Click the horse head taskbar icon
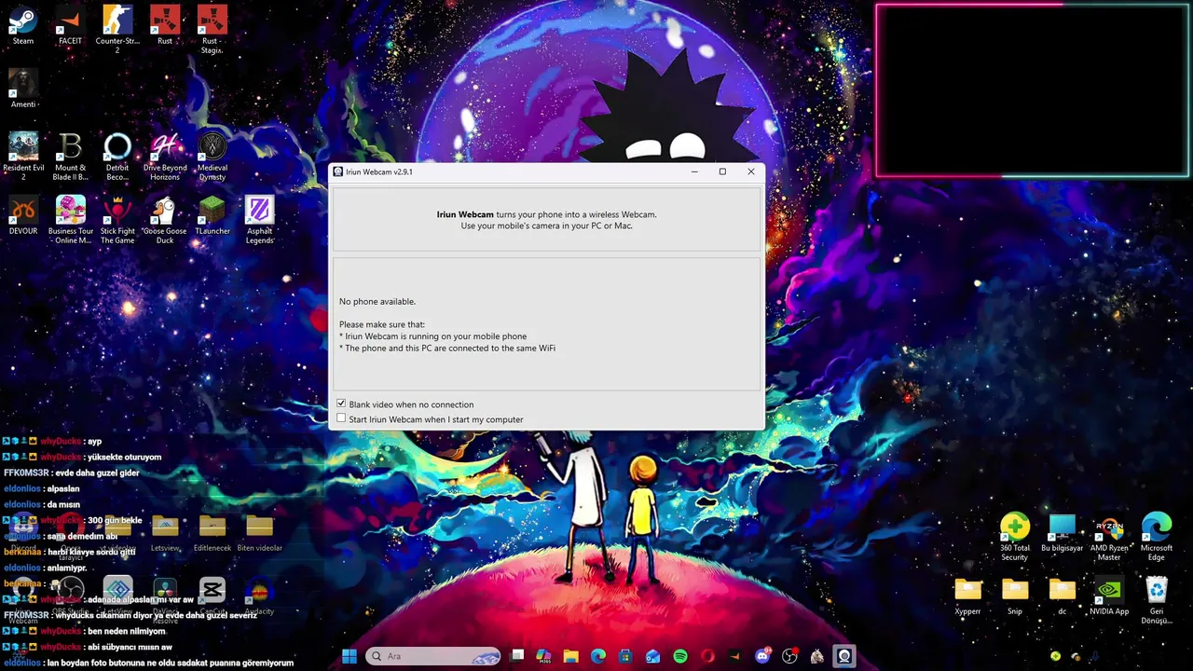The width and height of the screenshot is (1193, 671). (817, 656)
